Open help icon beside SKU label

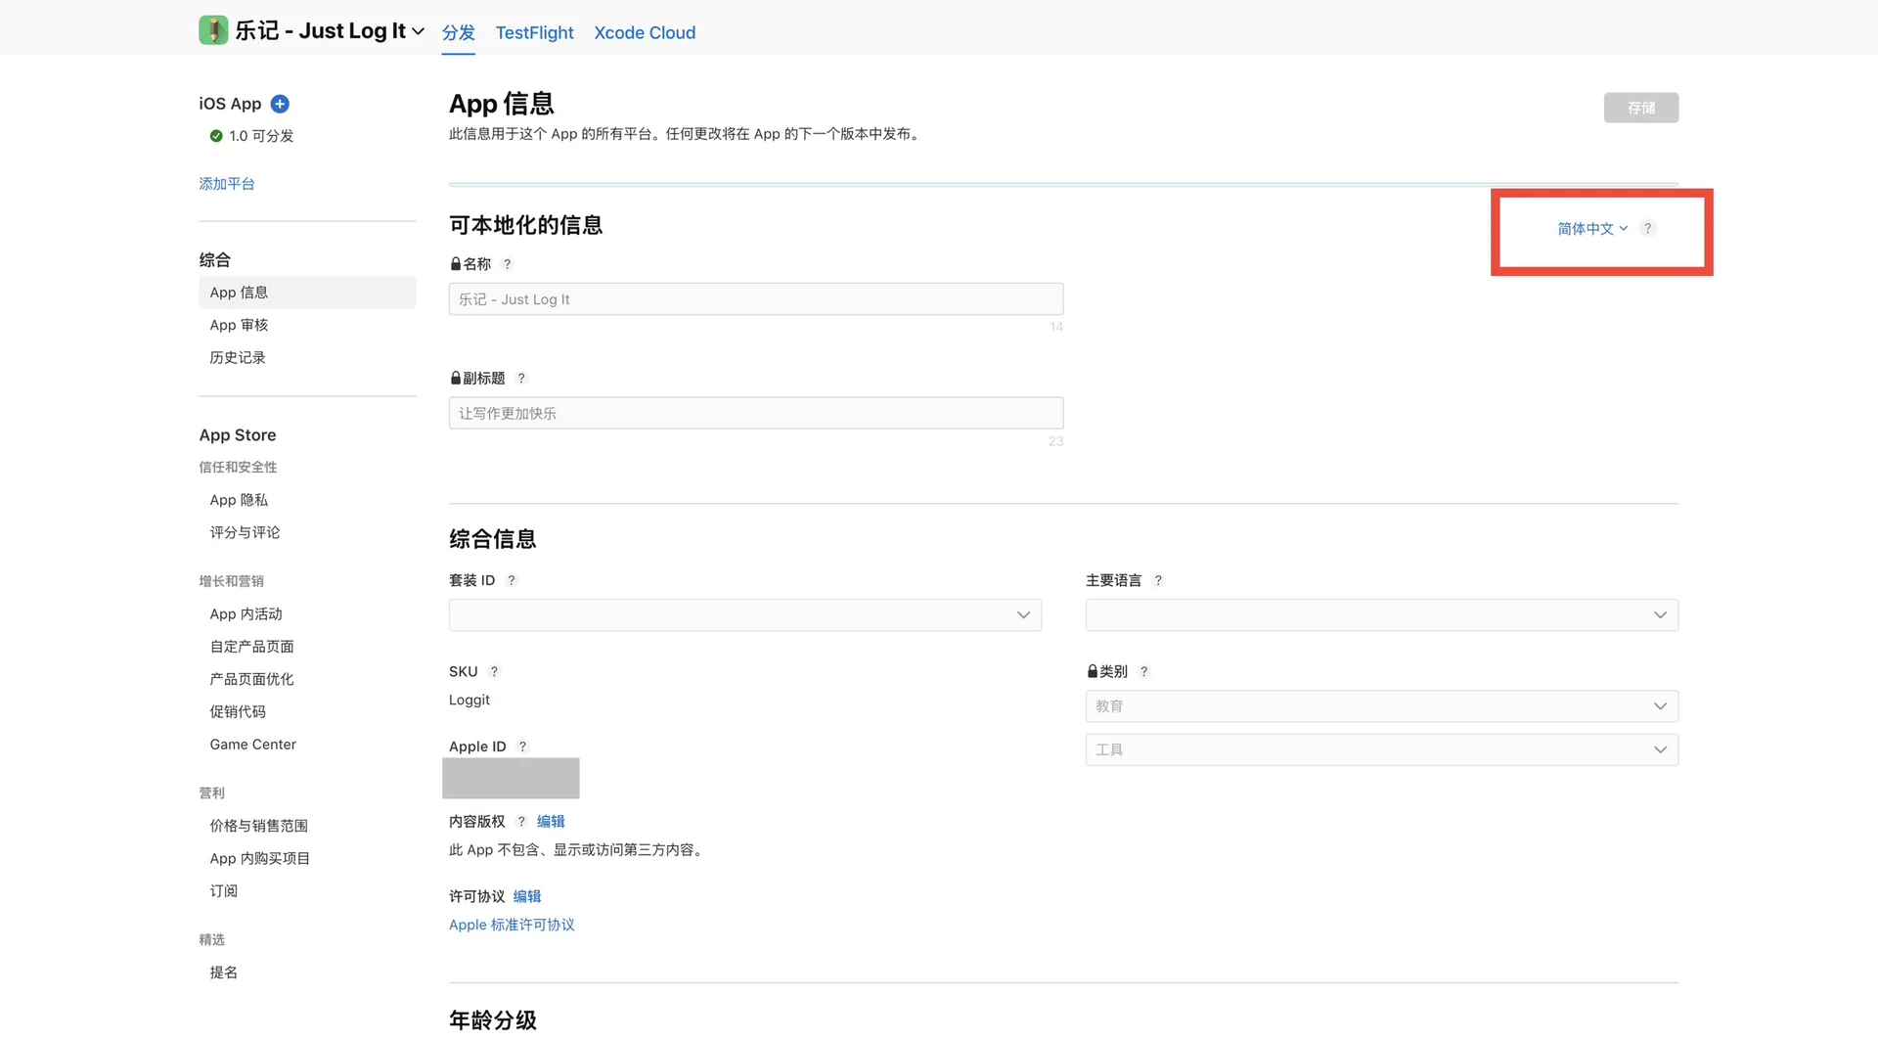495,671
